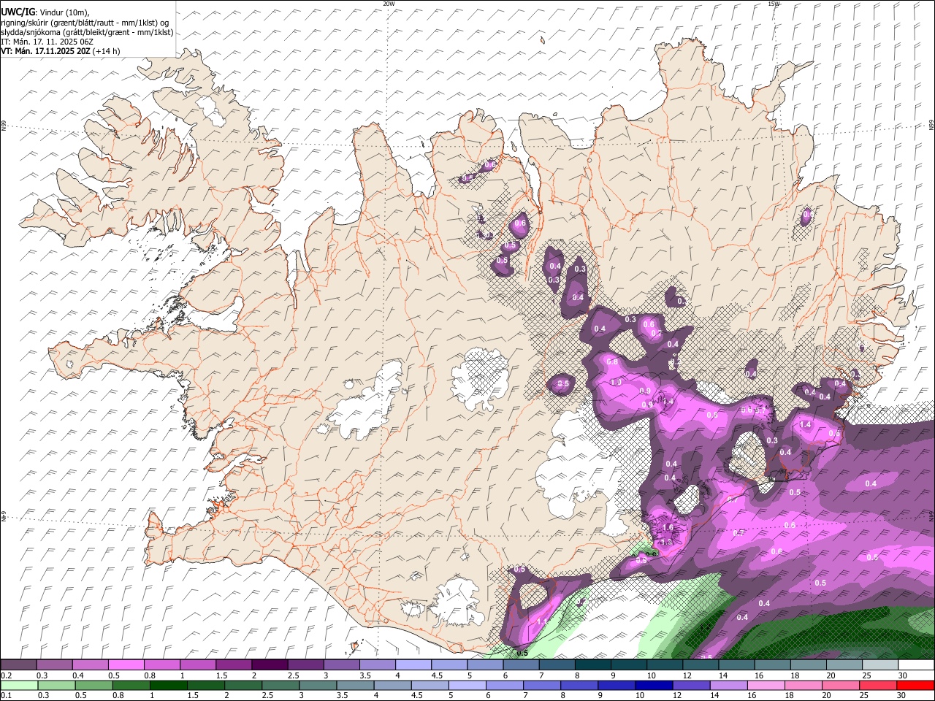Select the light lavender 4 swatch in upper legend row

pos(413,665)
